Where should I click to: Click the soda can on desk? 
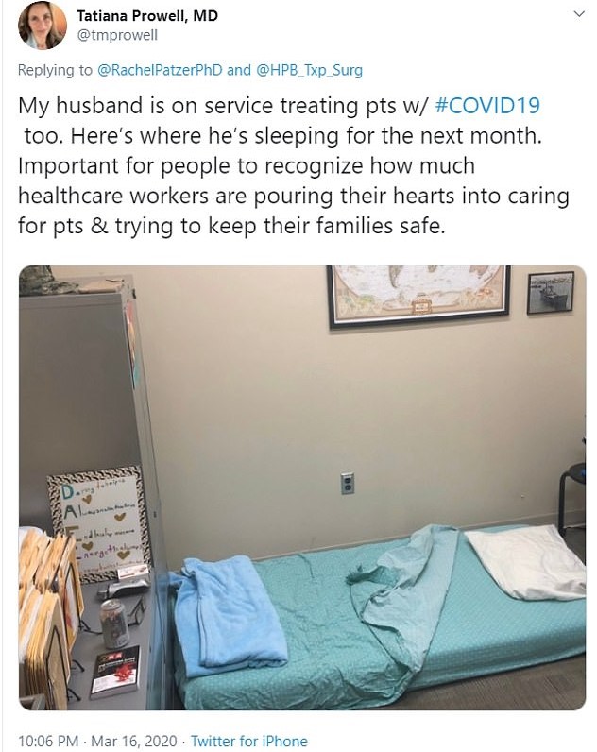coord(114,622)
